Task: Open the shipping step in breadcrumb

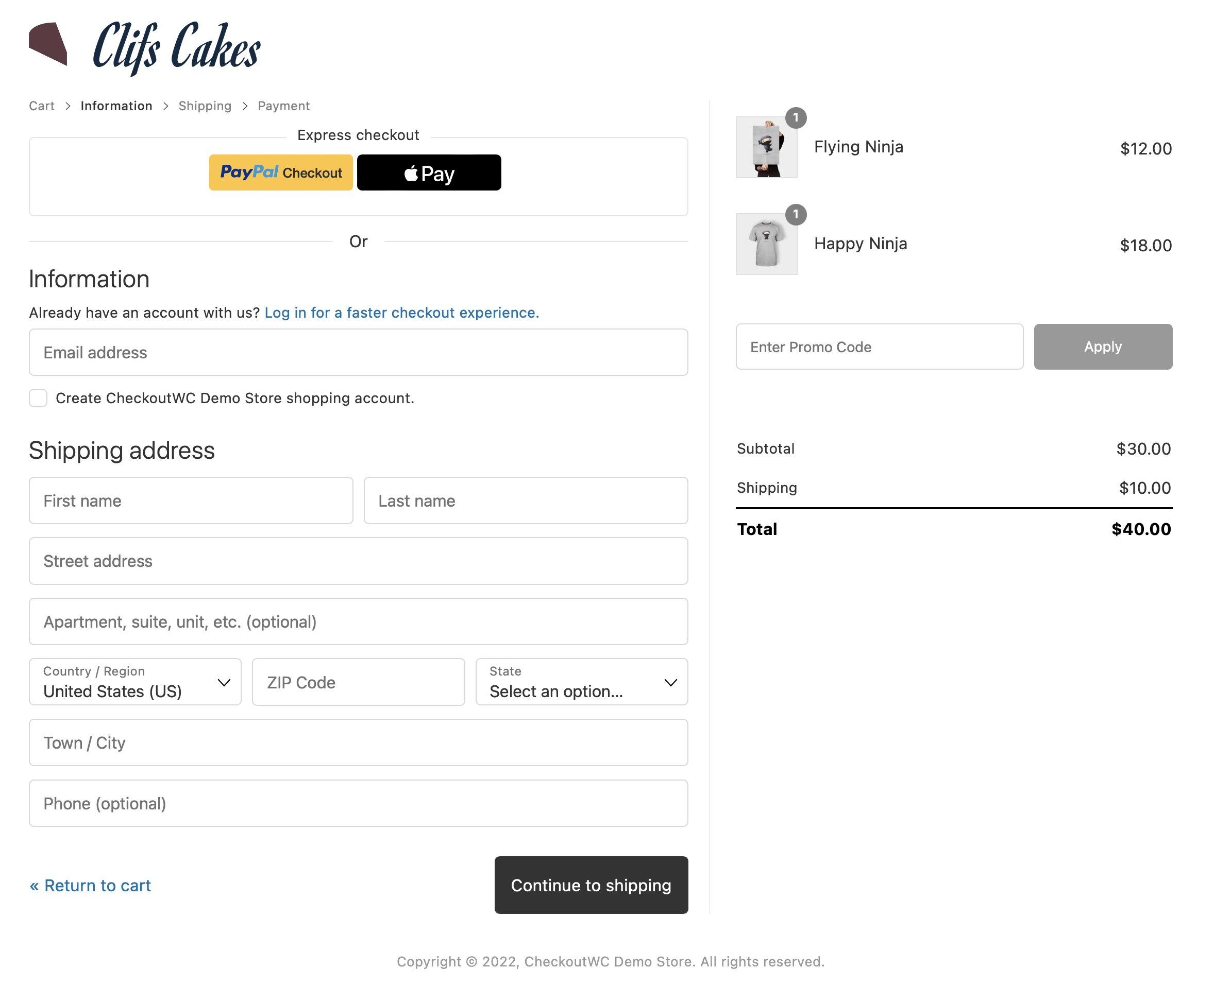Action: (x=205, y=105)
